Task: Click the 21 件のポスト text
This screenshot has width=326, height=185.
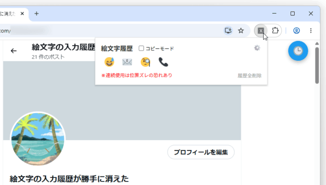Action: 48,57
